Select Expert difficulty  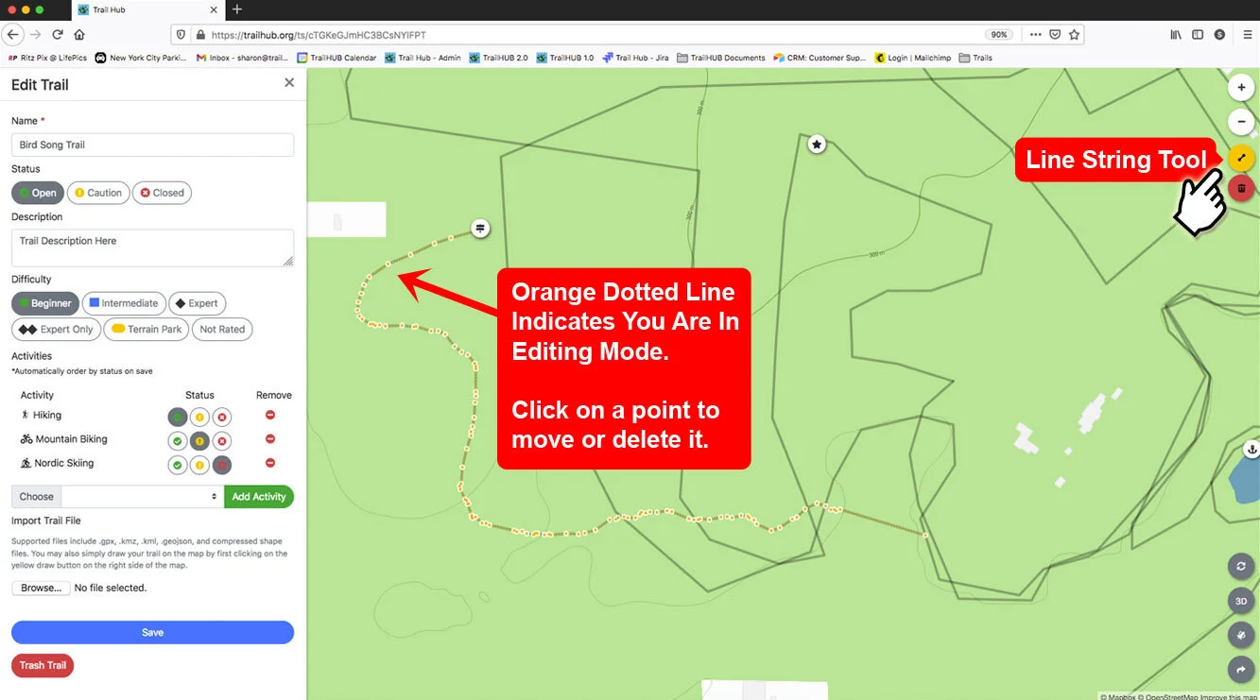[x=197, y=303]
